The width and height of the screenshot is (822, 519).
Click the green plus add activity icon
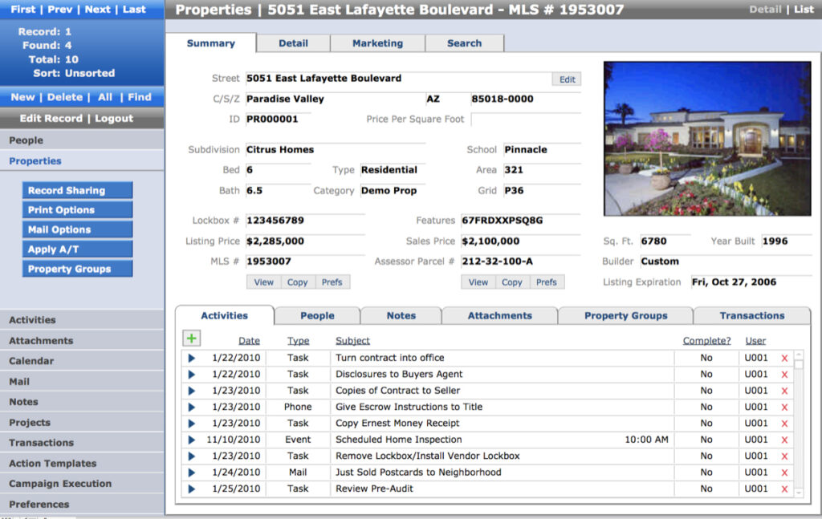coord(192,339)
